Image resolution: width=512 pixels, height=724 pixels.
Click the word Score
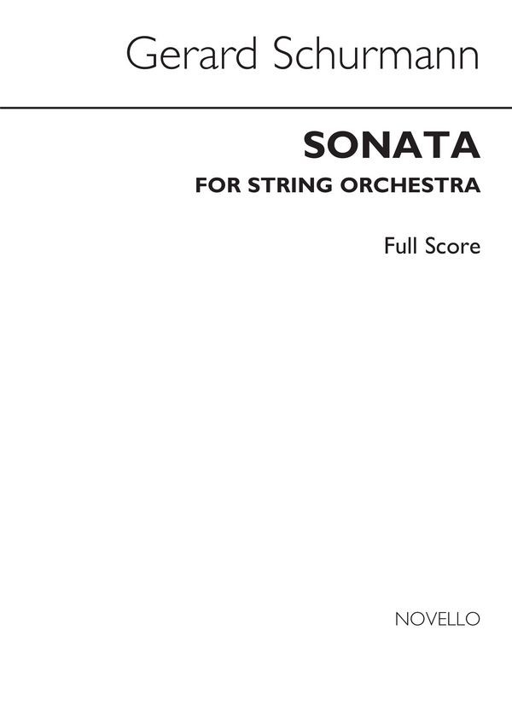(453, 246)
